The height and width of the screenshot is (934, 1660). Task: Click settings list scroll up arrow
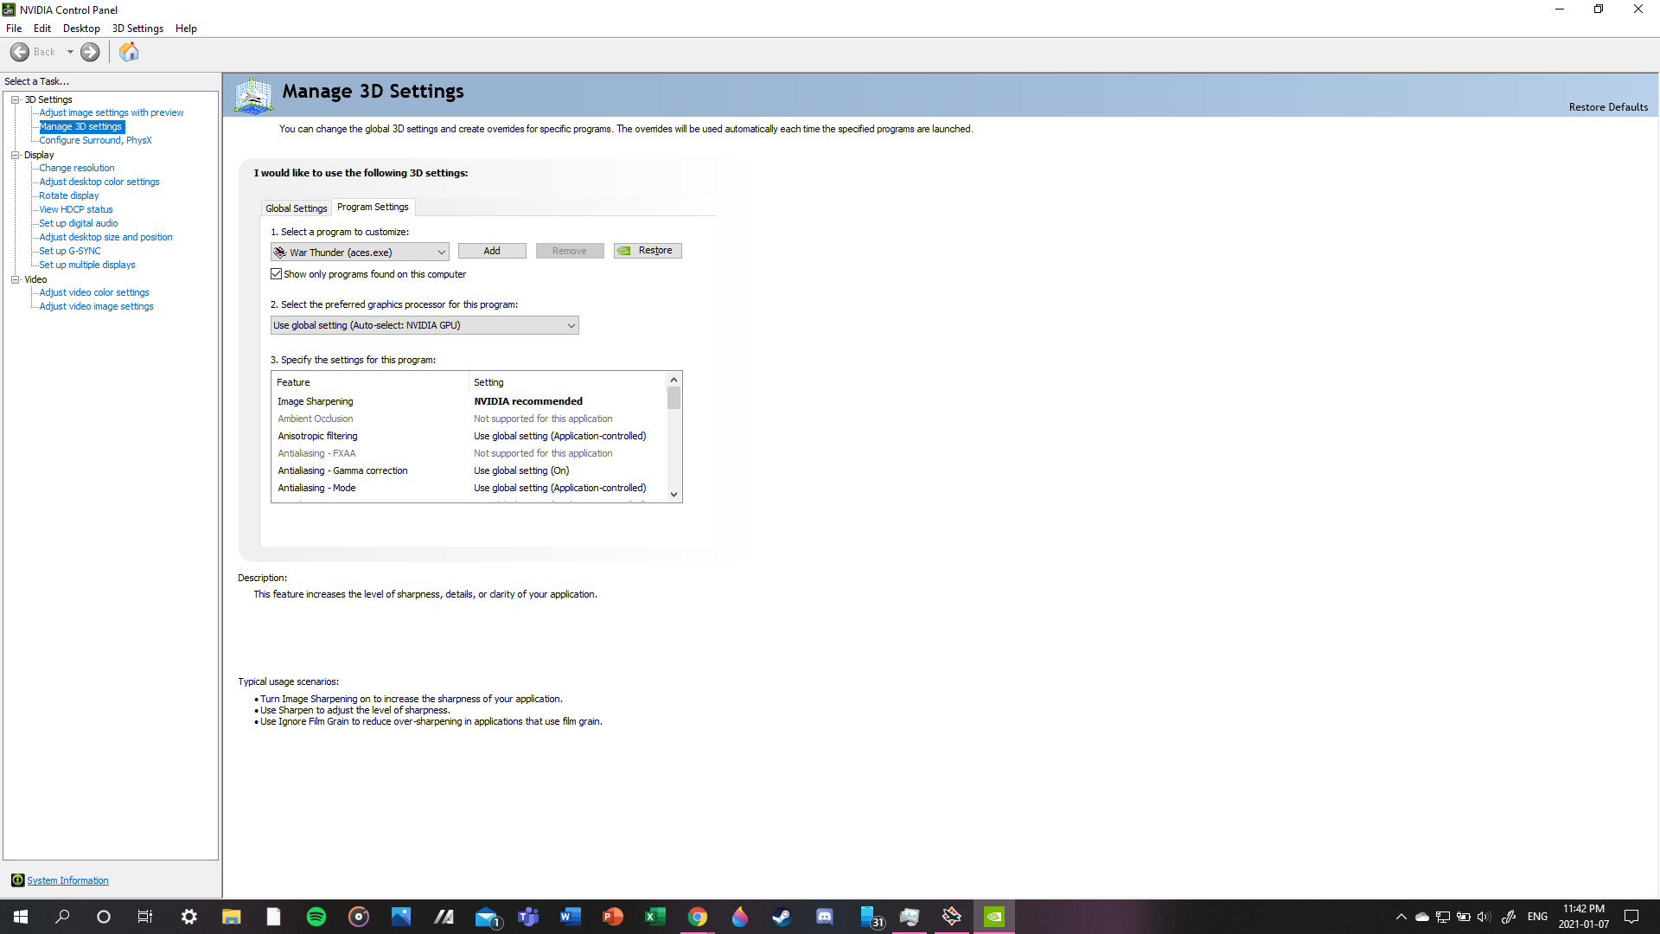pos(674,380)
